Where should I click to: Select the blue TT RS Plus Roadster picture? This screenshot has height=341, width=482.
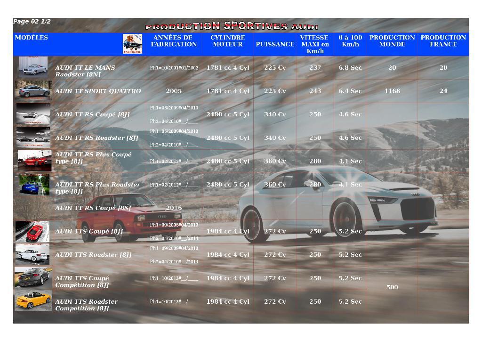(x=33, y=185)
